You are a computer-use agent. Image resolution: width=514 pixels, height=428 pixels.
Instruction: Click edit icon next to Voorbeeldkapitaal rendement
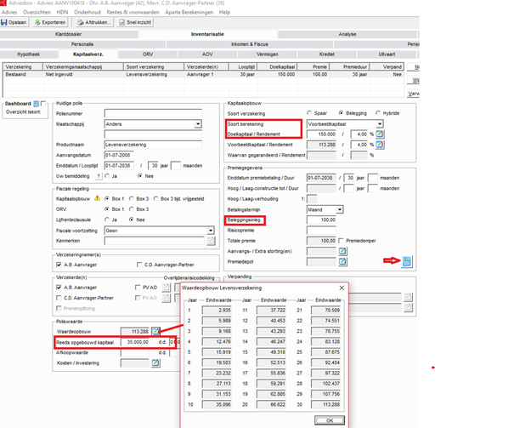[379, 145]
